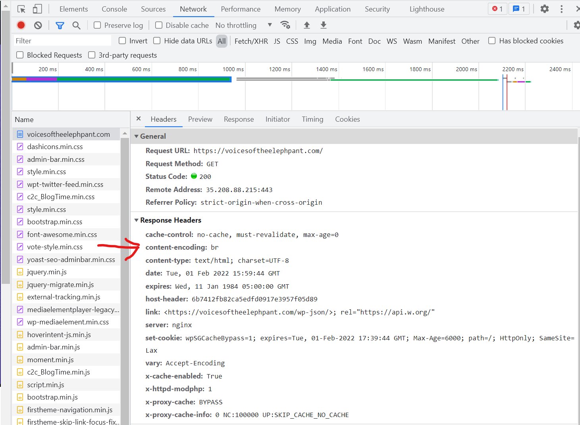Viewport: 580px width, 425px height.
Task: Switch to the Timing tab
Action: click(312, 119)
